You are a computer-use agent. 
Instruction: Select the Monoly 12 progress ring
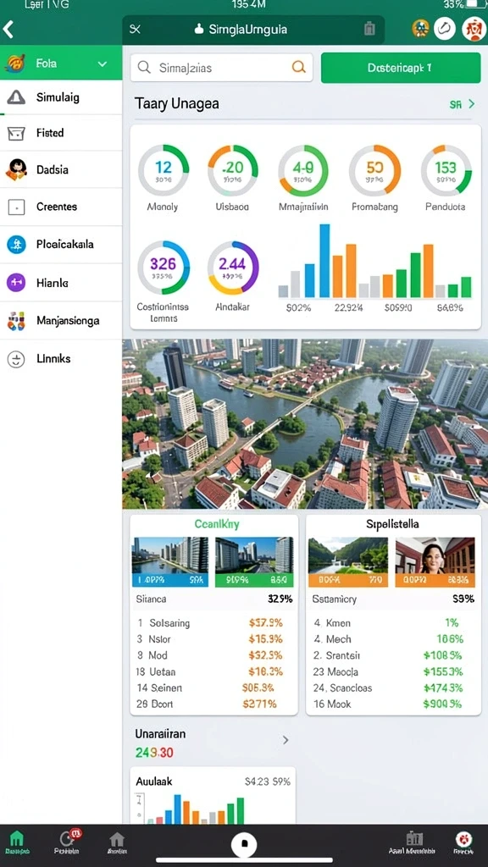164,170
